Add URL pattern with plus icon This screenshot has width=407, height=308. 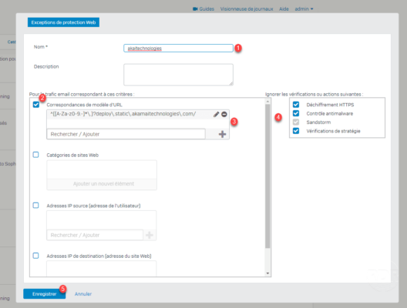(x=222, y=134)
